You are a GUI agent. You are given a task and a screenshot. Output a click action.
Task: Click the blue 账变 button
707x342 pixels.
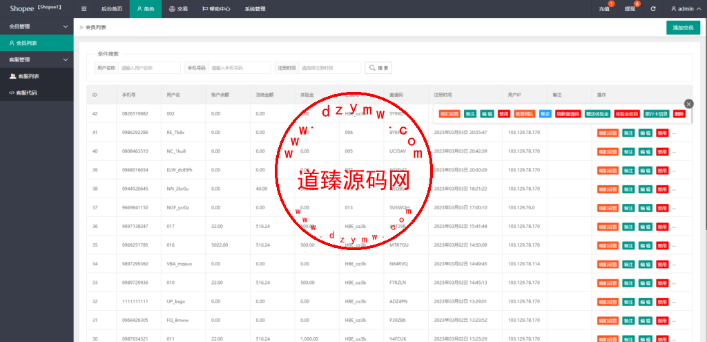click(545, 114)
